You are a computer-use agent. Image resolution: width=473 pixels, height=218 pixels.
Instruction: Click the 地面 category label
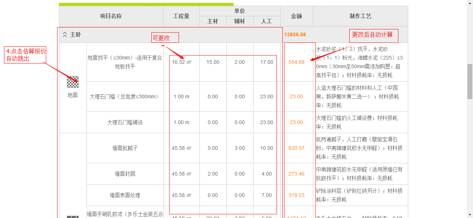[73, 95]
